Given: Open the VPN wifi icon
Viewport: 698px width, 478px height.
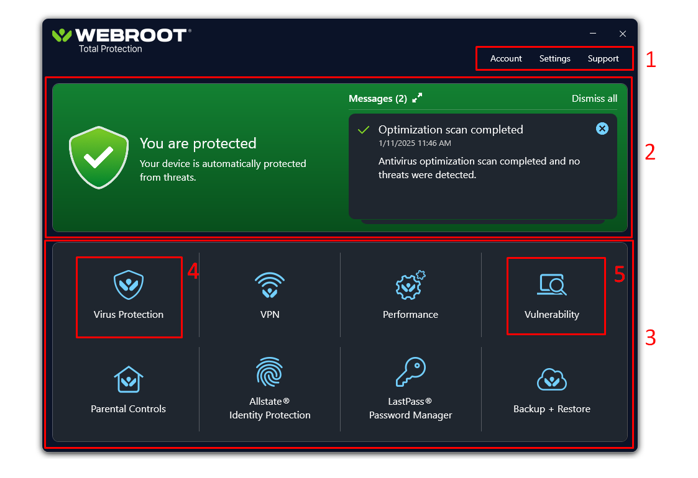Looking at the screenshot, I should pos(270,284).
